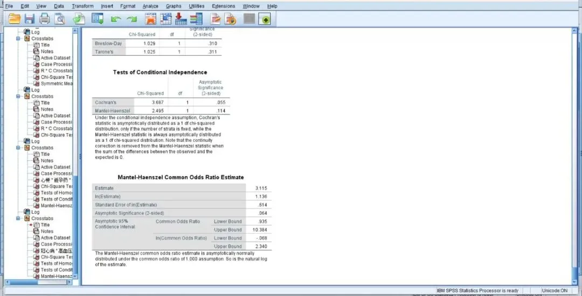Image resolution: width=582 pixels, height=296 pixels.
Task: Open the Insert menu
Action: coord(107,6)
